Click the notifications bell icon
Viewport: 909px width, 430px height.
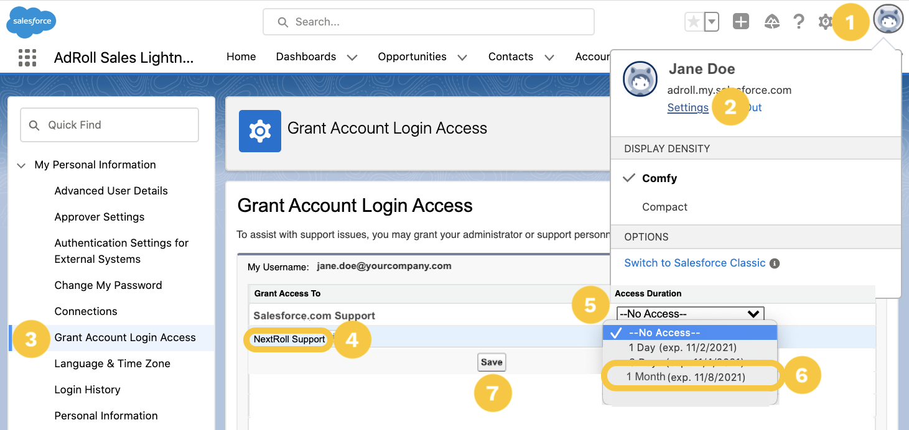click(771, 21)
